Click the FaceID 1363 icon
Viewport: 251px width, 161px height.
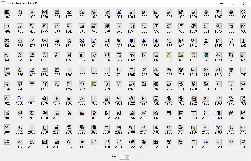pyautogui.click(x=7, y=12)
